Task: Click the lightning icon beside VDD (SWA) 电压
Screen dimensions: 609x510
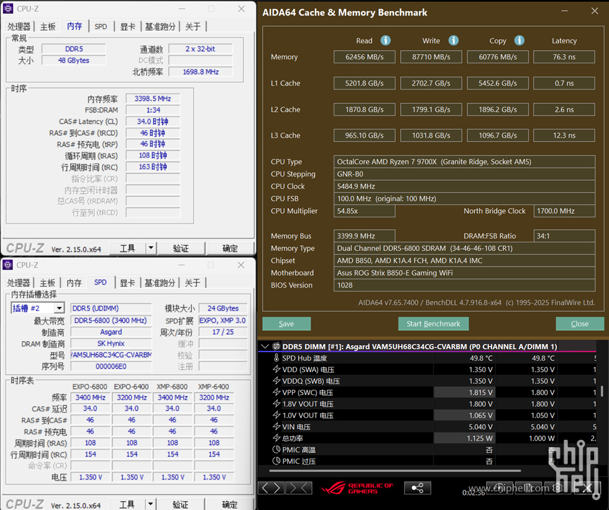Action: coord(276,369)
